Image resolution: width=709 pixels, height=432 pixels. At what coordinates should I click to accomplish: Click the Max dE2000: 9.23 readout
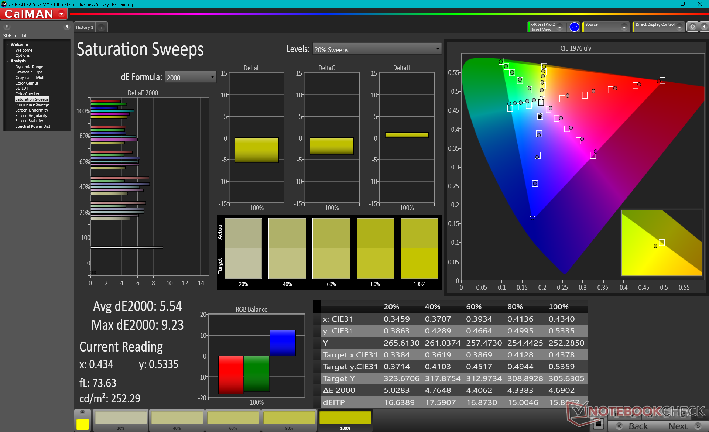(x=137, y=325)
